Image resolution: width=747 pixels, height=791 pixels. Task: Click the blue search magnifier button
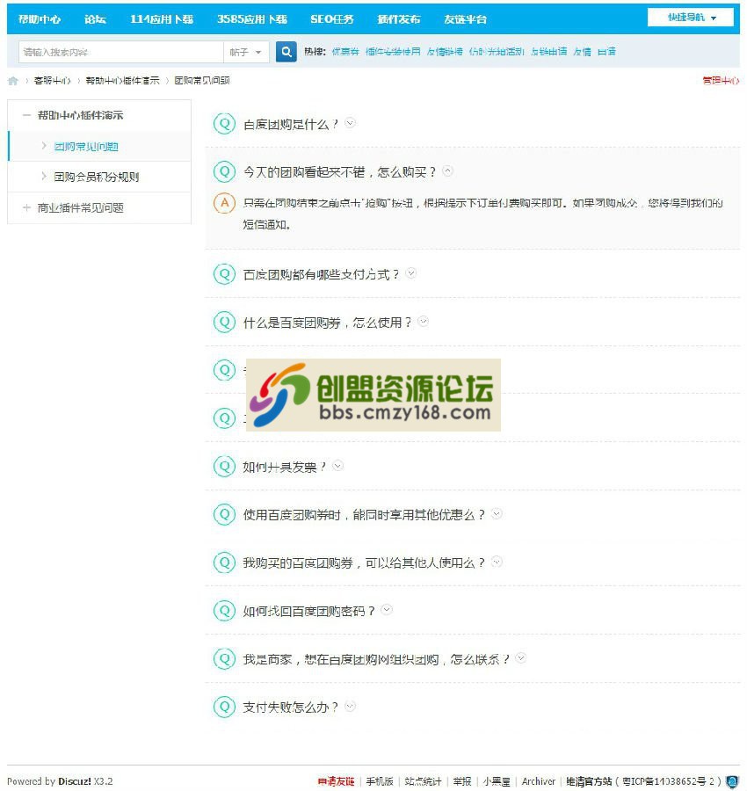point(286,52)
